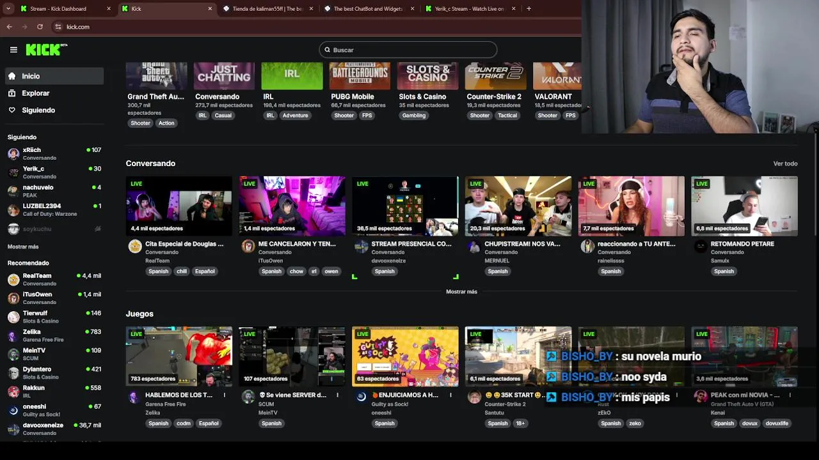Open xRiich followed channel

tap(54, 153)
